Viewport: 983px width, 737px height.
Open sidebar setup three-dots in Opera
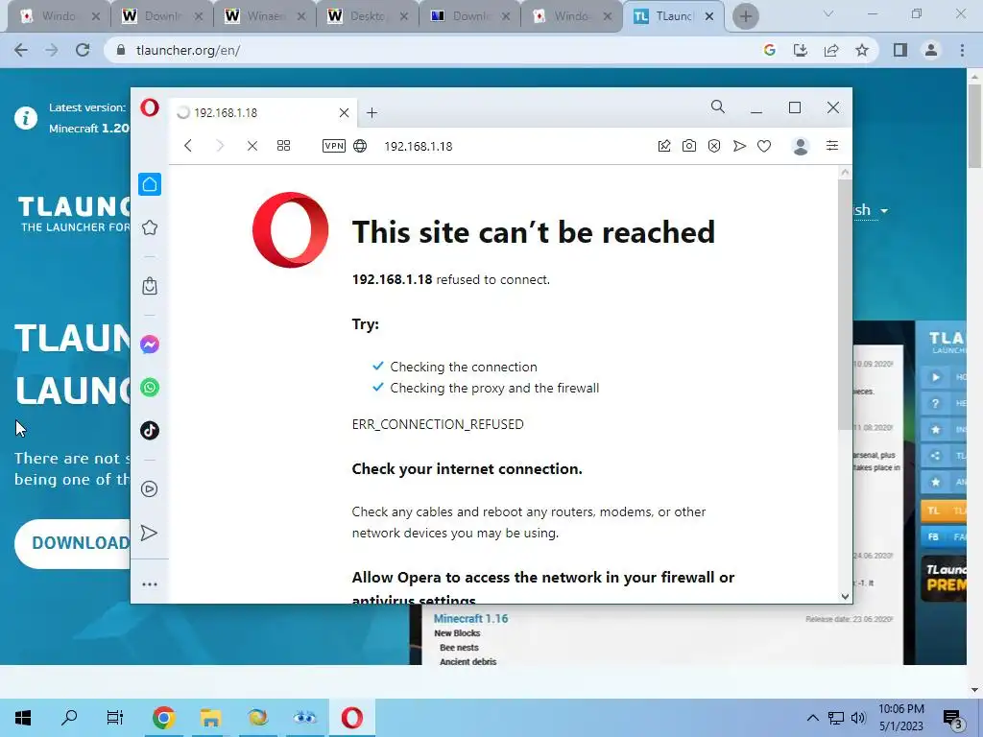click(x=149, y=584)
